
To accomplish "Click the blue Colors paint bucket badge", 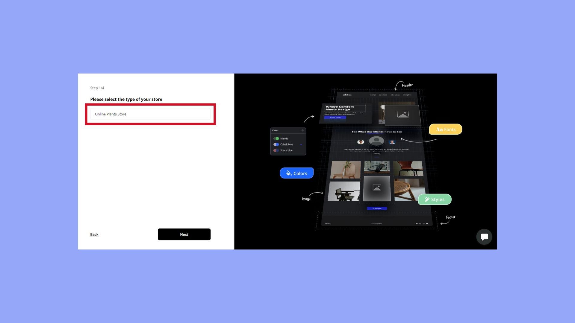I will tap(296, 173).
